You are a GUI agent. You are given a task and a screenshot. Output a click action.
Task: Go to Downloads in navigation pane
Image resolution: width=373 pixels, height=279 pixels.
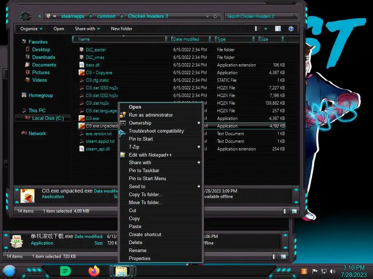click(44, 57)
